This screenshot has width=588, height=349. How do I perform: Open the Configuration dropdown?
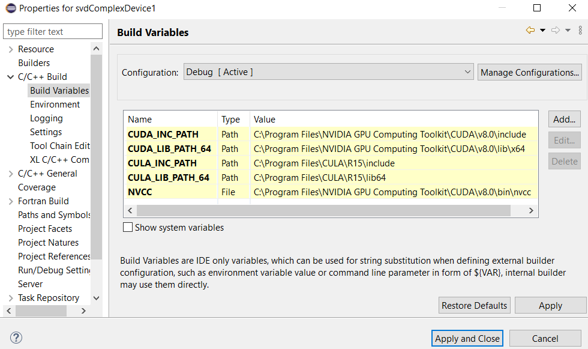pos(328,72)
